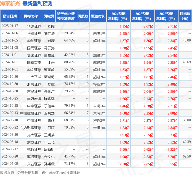Screen dimensions: 192x175
Task: Open the 华源证券 institution entry
Action: click(x=34, y=26)
